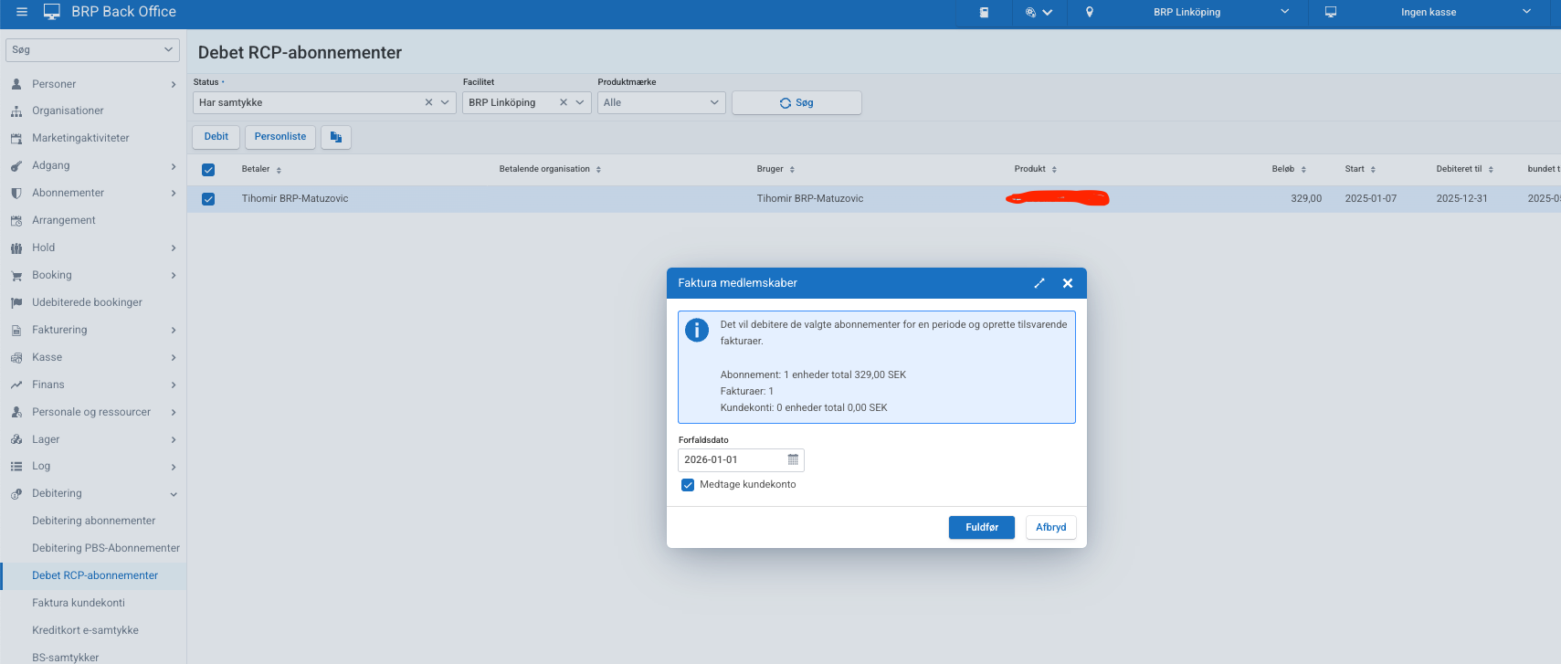Open Debitering PBS-Abonnementer menu item
1561x664 pixels.
pos(105,548)
